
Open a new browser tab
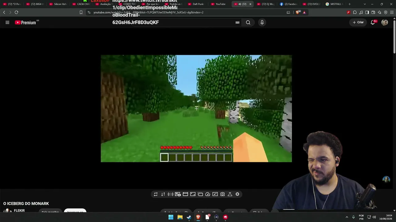click(350, 4)
